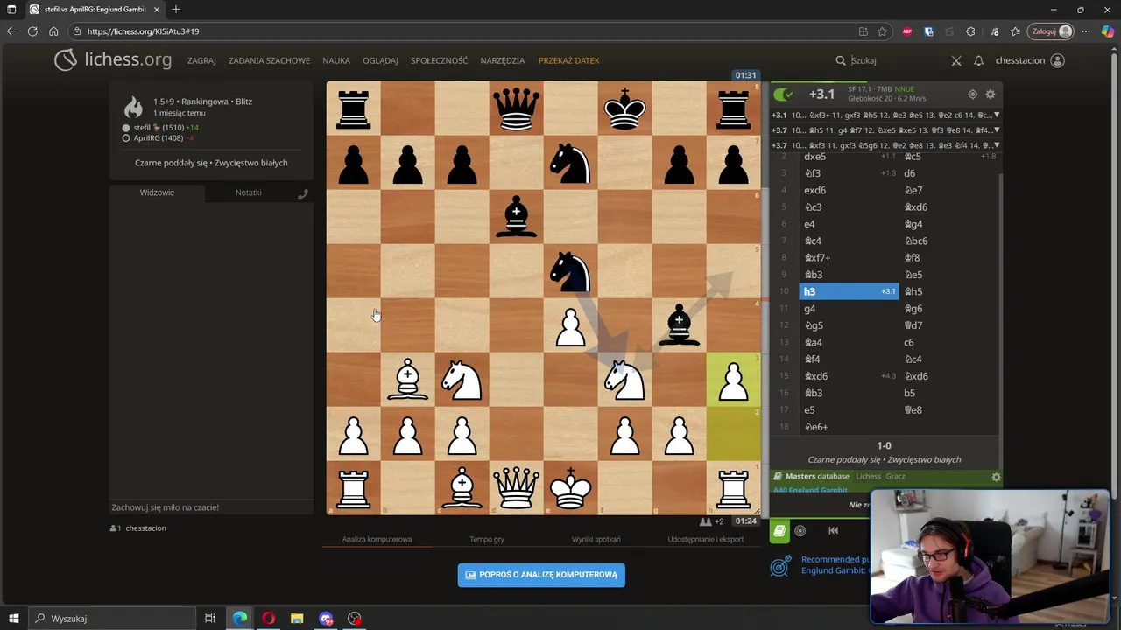The height and width of the screenshot is (630, 1121).
Task: Click the voice chat phone icon
Action: [303, 193]
